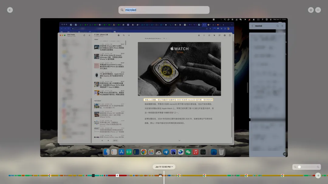
Task: Open the Activity Monitor-like dark graph app in Dock
Action: (x=203, y=152)
